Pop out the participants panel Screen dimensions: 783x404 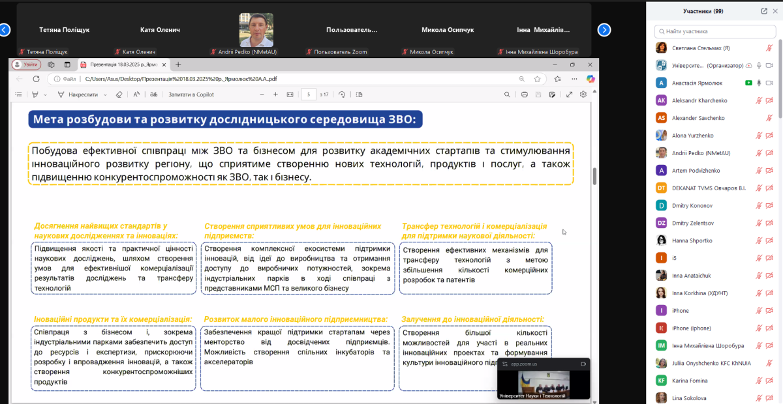(764, 11)
